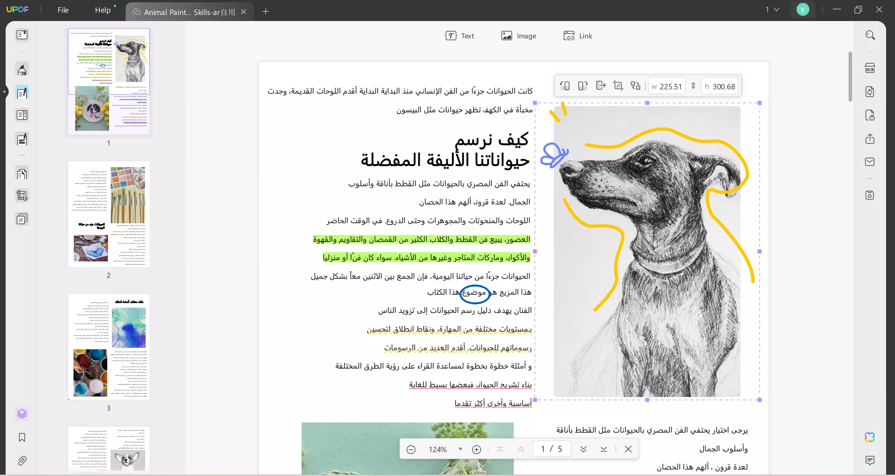The width and height of the screenshot is (895, 476).
Task: Open the email document tool
Action: 870,162
